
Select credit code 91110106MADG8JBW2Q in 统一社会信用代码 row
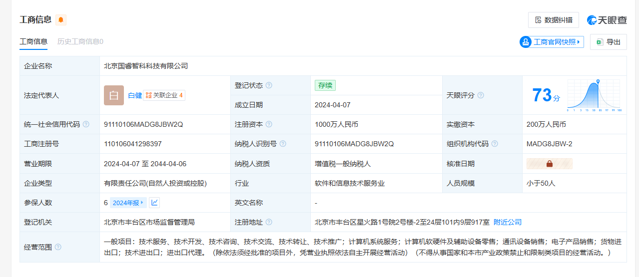click(x=143, y=124)
